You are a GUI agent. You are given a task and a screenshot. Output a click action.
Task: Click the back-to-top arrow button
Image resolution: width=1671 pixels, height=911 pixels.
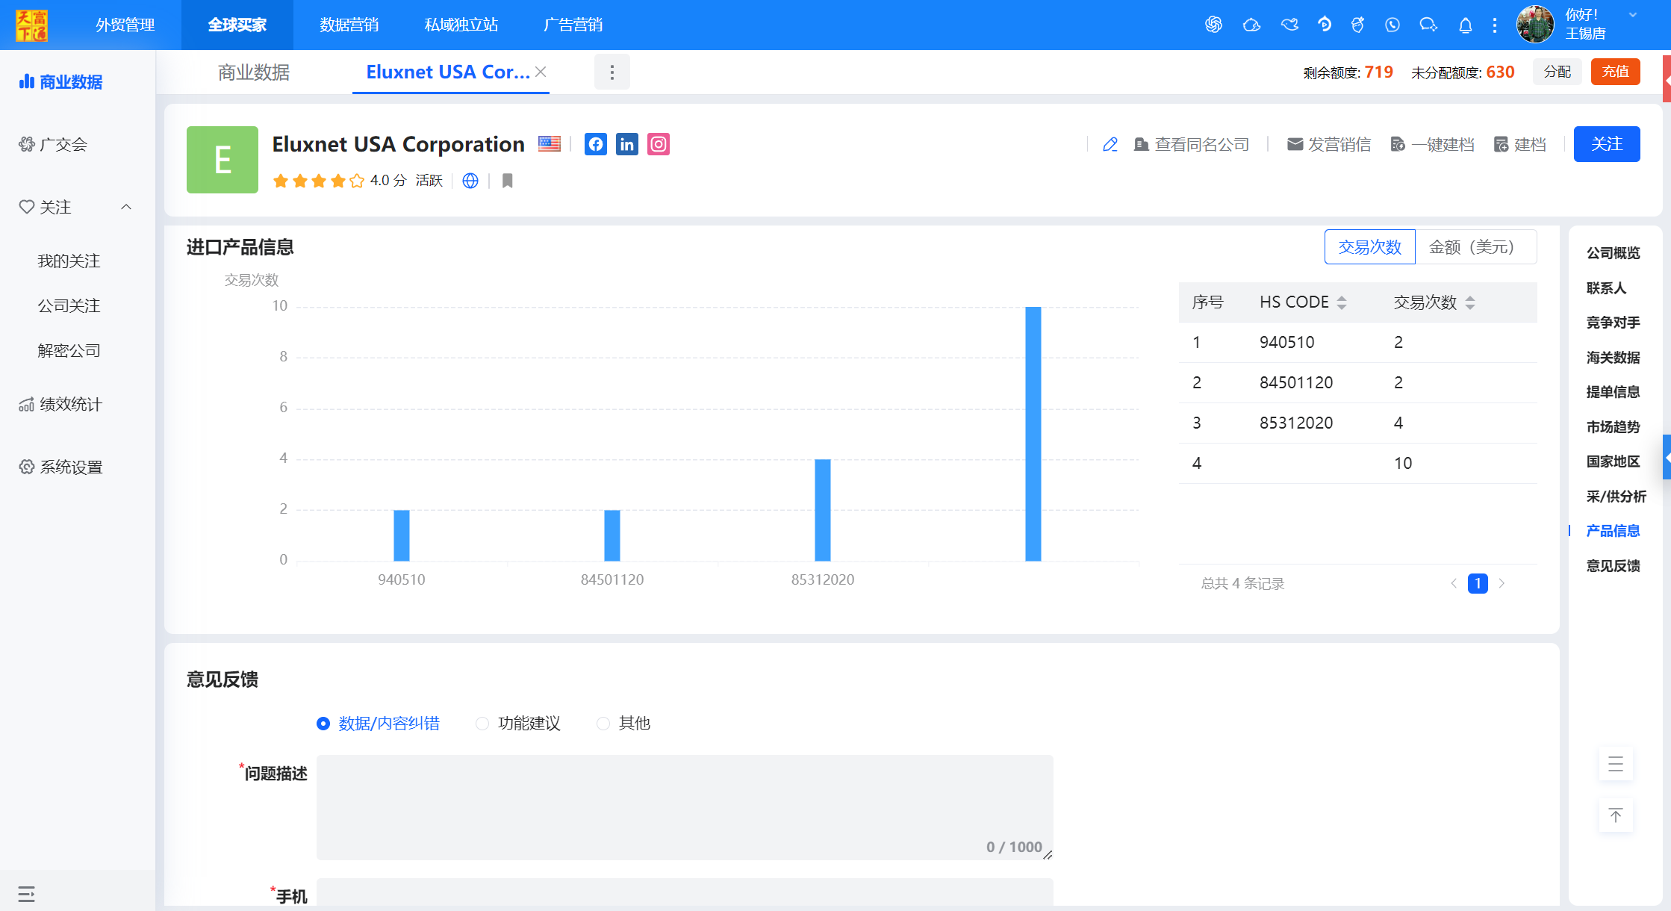pyautogui.click(x=1616, y=815)
